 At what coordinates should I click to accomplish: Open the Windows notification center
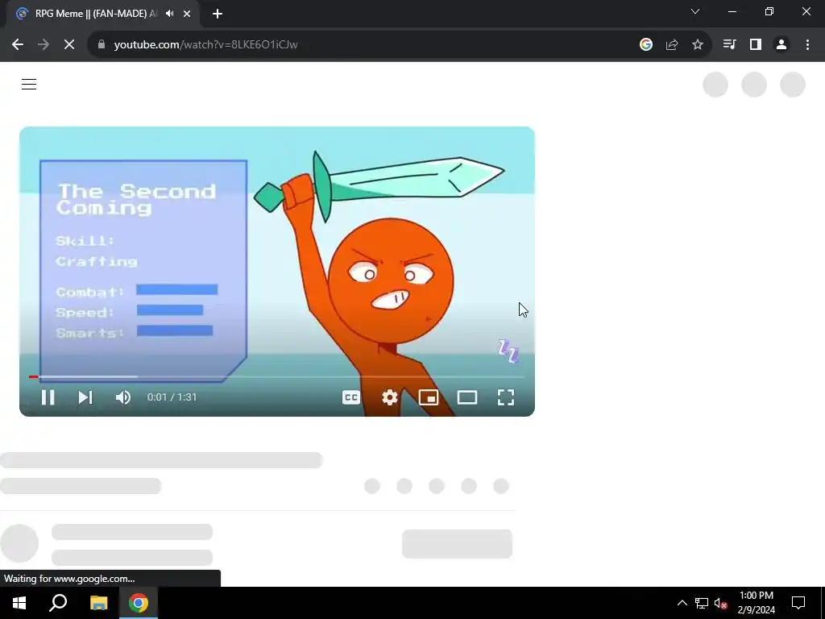[x=798, y=603]
